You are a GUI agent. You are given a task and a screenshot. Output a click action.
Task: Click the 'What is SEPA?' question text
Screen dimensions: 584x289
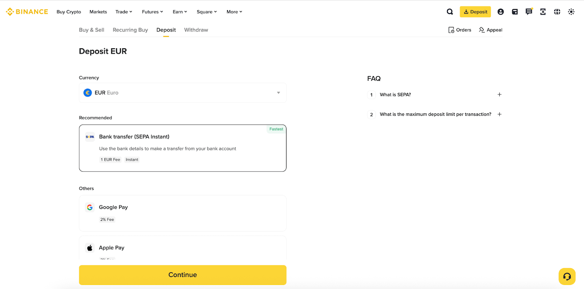tap(395, 94)
